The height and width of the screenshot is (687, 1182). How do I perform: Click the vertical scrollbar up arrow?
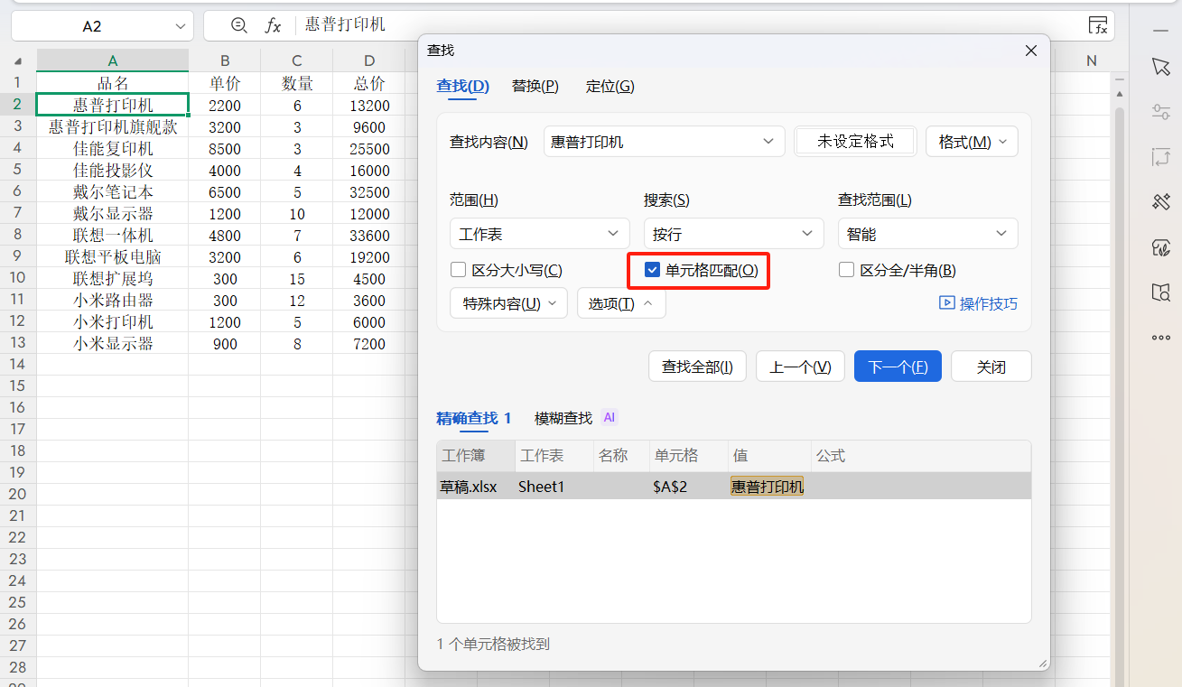tap(1120, 95)
